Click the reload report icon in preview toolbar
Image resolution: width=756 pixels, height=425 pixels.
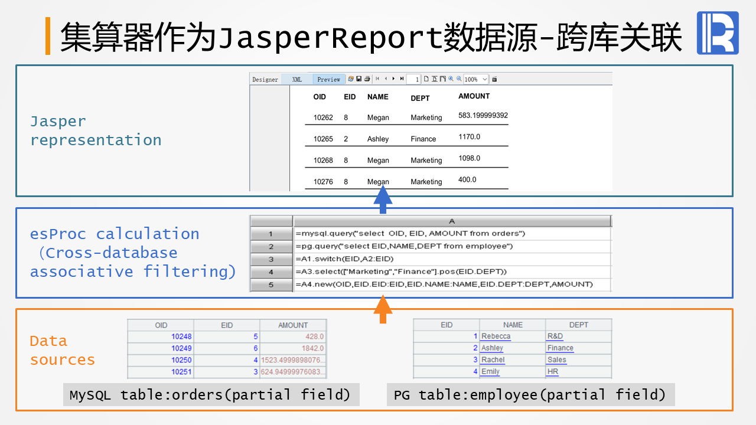(351, 79)
